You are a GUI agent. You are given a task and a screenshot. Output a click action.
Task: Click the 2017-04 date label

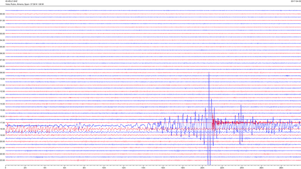pyautogui.click(x=296, y=1)
